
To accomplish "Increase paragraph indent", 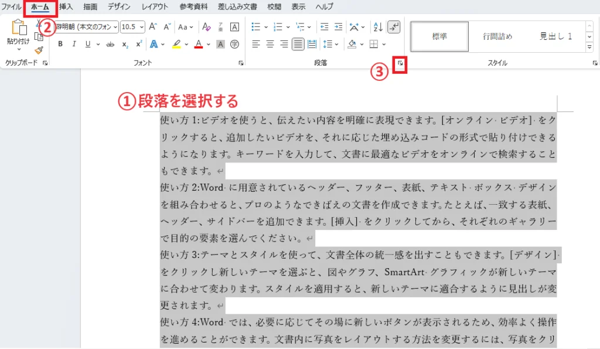I will click(338, 27).
